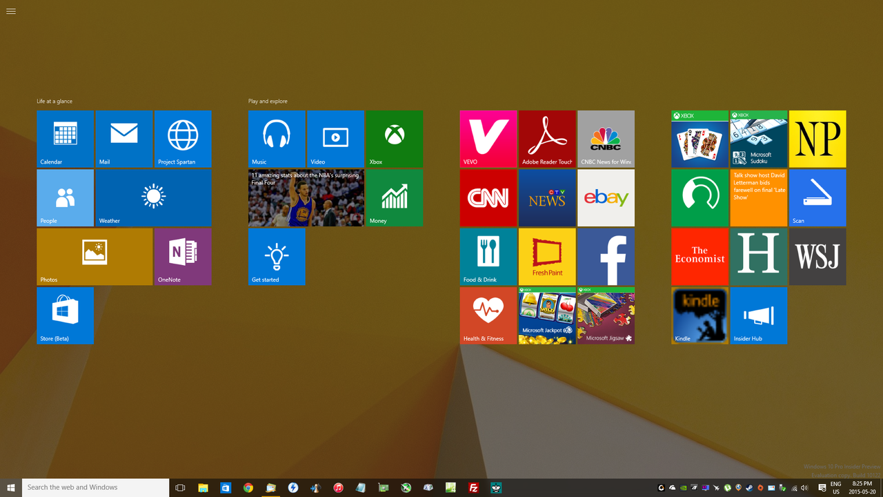Click the Windows Start button
This screenshot has height=497, width=883.
11,487
